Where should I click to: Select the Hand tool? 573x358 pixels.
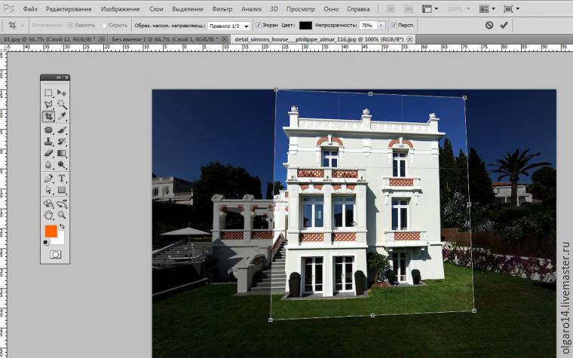tap(48, 215)
